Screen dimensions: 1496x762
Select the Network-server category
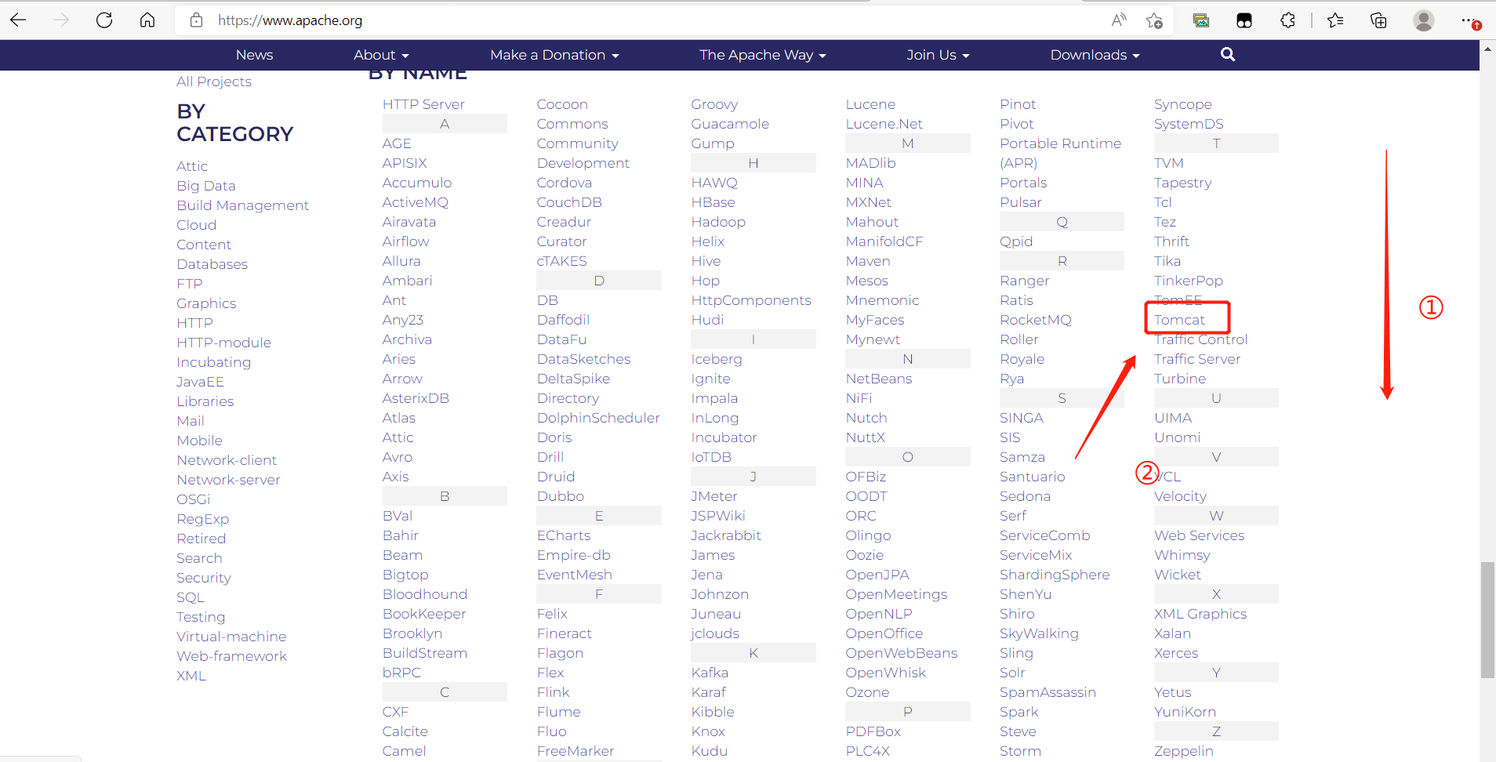click(x=228, y=480)
